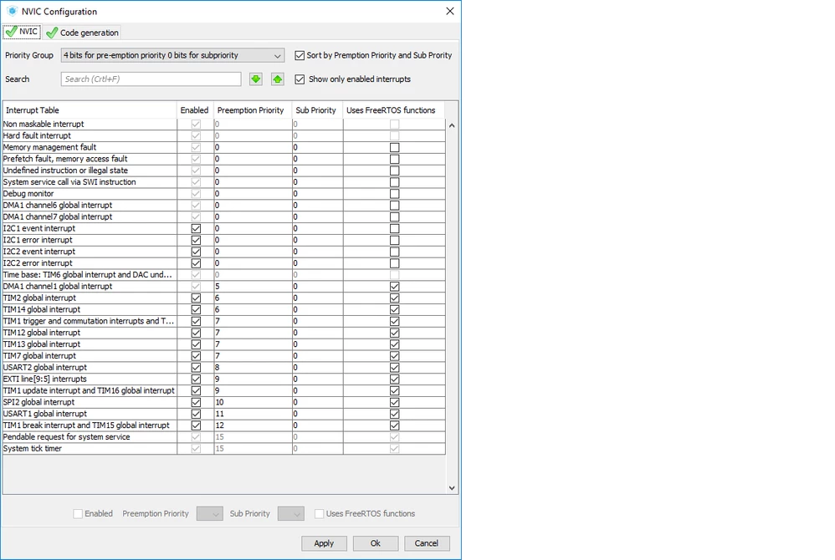Click the table scrollbar up arrow
The width and height of the screenshot is (835, 560).
pos(452,125)
